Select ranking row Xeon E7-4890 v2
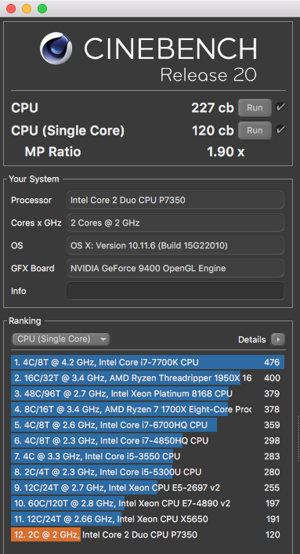The image size is (300, 554). pyautogui.click(x=148, y=503)
